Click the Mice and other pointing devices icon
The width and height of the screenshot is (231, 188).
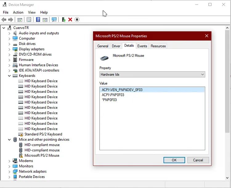click(x=15, y=139)
